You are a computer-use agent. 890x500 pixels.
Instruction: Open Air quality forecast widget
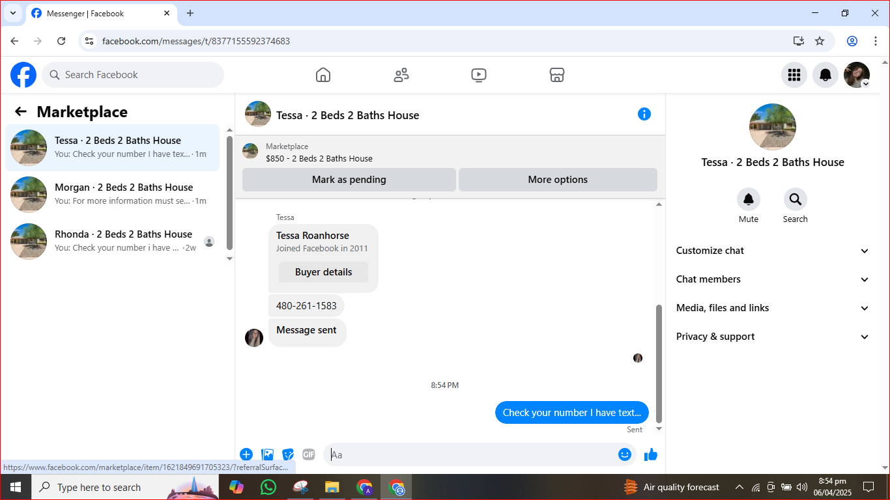click(672, 487)
